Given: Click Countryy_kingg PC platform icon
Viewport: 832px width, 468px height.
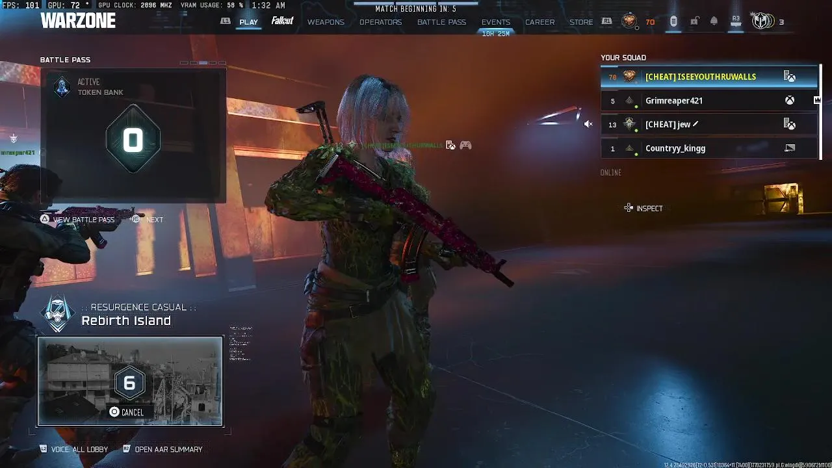Looking at the screenshot, I should tap(790, 148).
